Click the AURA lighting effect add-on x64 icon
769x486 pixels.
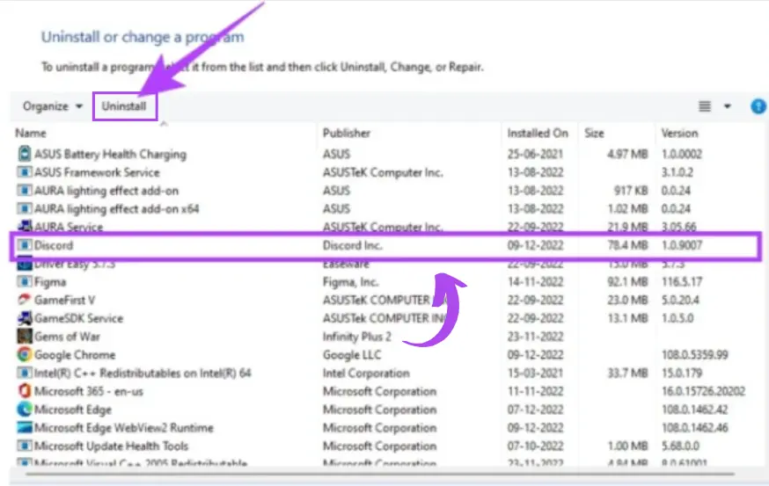24,208
